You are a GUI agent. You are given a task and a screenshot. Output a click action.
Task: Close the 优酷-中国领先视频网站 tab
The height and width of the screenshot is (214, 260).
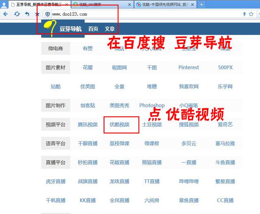[192, 4]
